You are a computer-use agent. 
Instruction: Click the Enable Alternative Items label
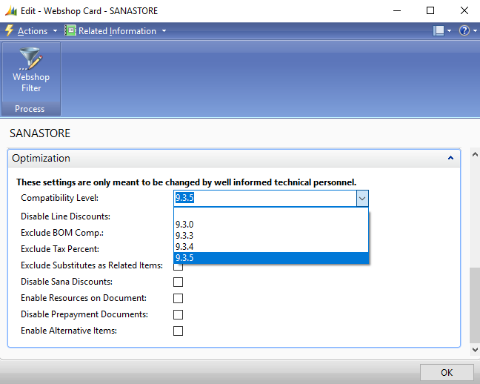[69, 331]
